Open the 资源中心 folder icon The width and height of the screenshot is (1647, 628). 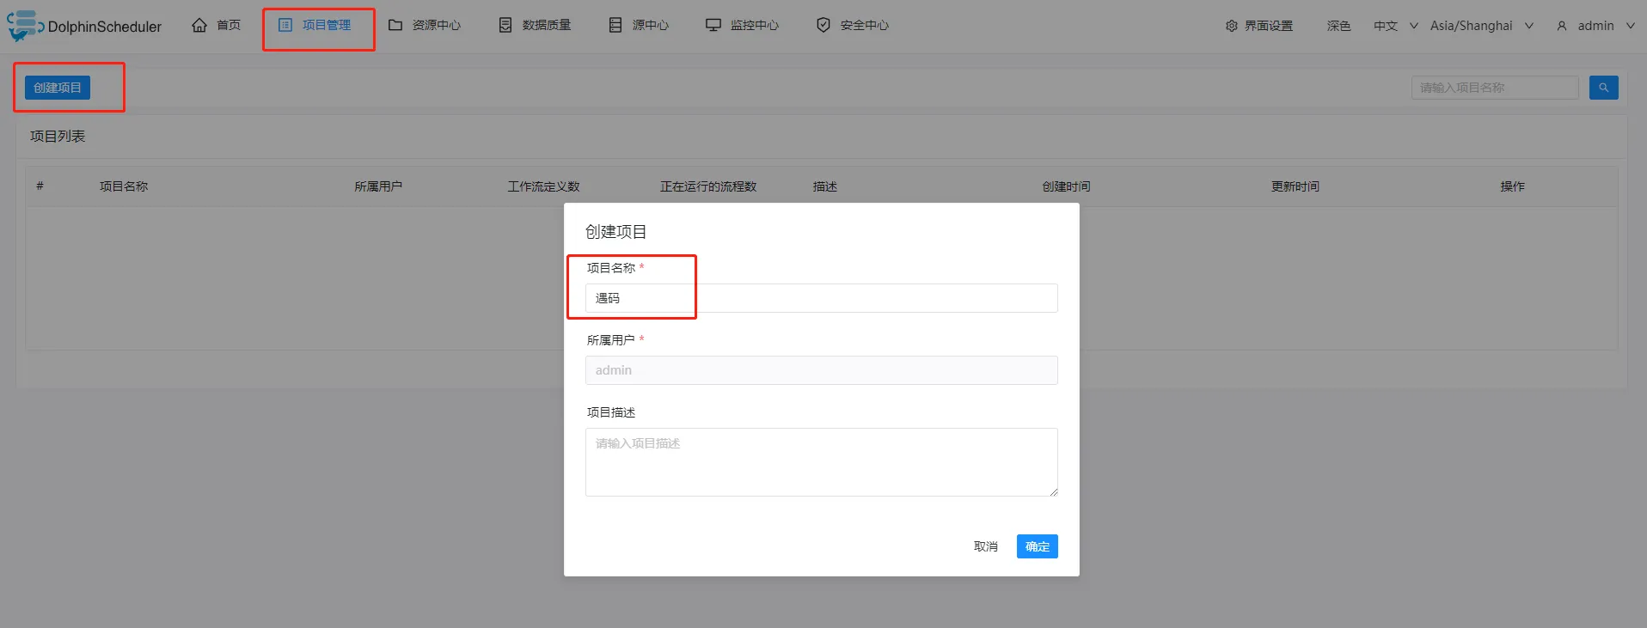tap(395, 25)
